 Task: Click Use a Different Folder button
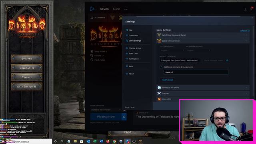point(213,60)
